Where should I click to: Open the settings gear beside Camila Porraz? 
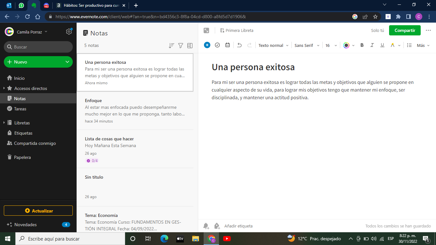pos(69,32)
